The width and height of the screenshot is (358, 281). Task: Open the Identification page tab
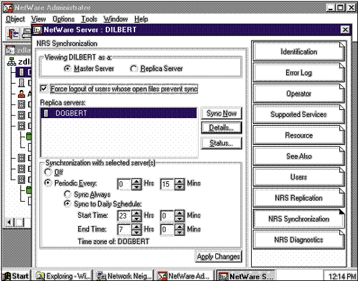click(298, 52)
